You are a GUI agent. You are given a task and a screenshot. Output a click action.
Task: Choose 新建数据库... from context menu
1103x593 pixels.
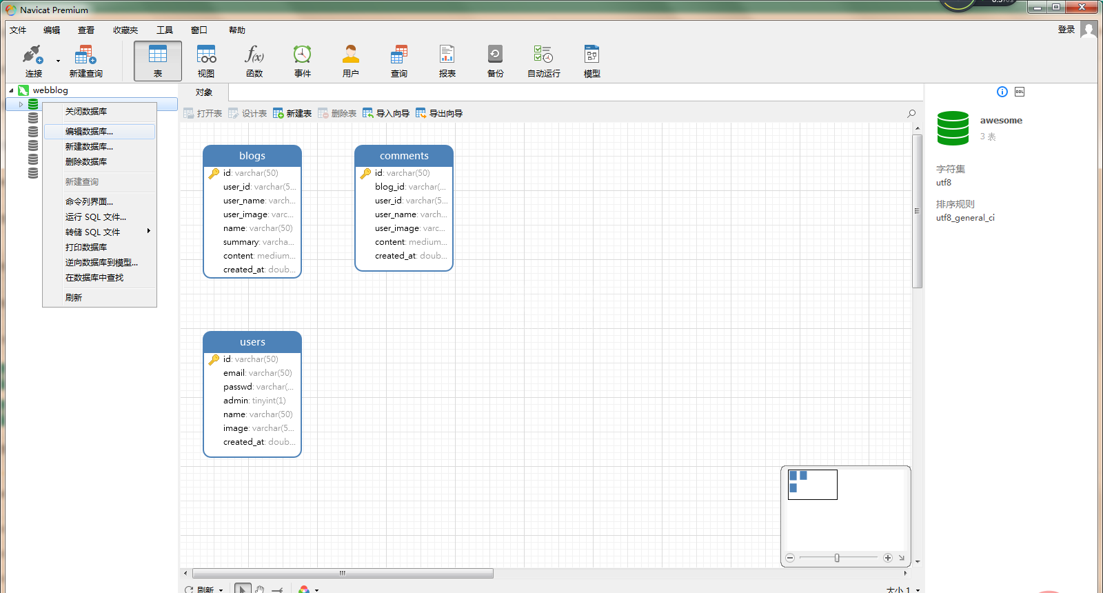[99, 146]
